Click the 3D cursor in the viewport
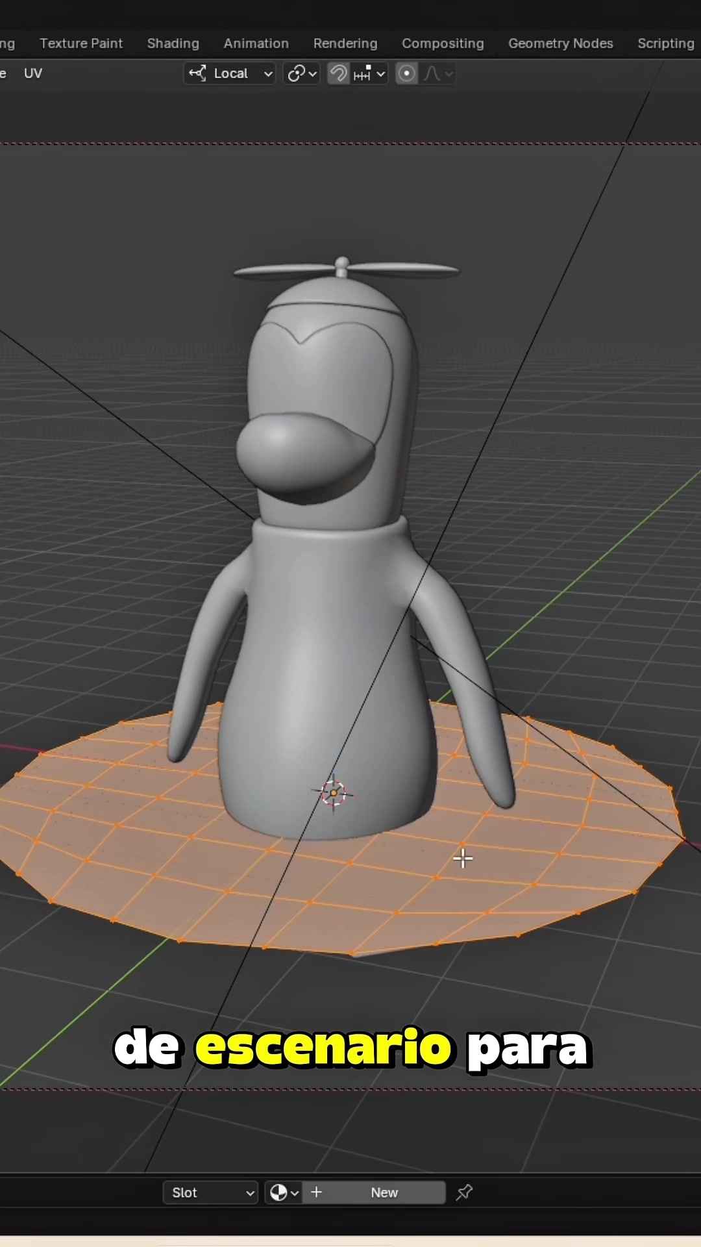Screen dimensions: 701x1247 coord(334,793)
